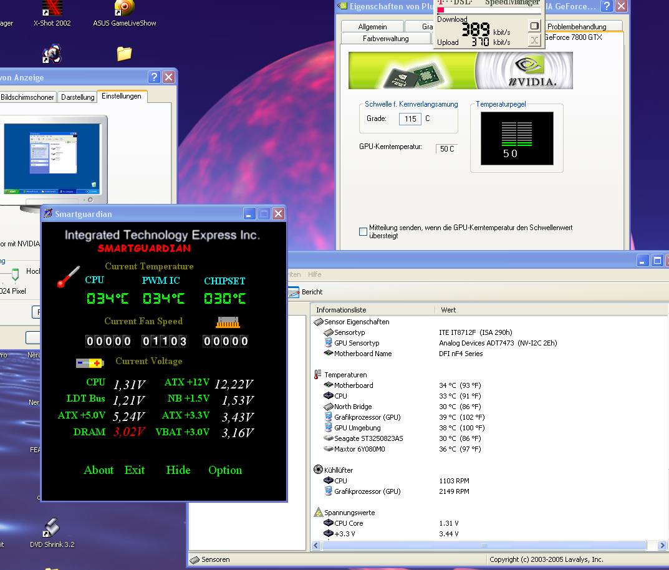Click the Bericht toolbar icon
The image size is (669, 570).
pyautogui.click(x=294, y=292)
